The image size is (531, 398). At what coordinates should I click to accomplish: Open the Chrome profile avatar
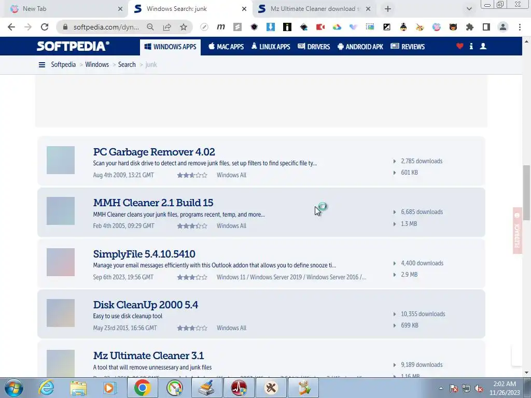[x=503, y=27]
